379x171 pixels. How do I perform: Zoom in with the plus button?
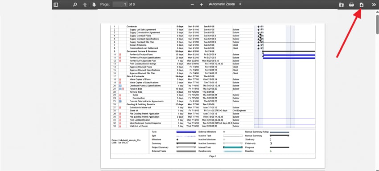(202, 4)
